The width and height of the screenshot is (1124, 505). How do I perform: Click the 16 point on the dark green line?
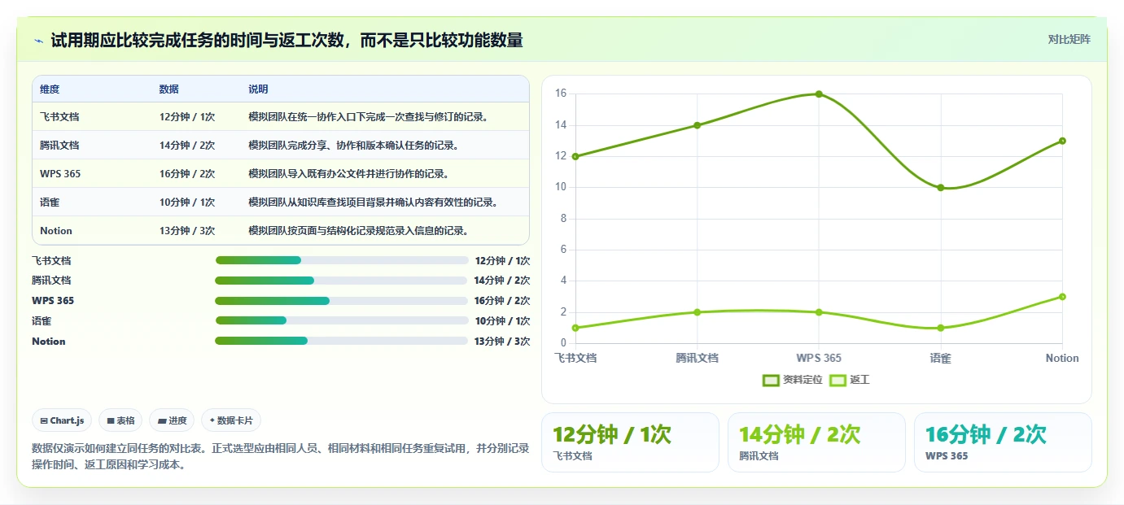click(x=819, y=94)
